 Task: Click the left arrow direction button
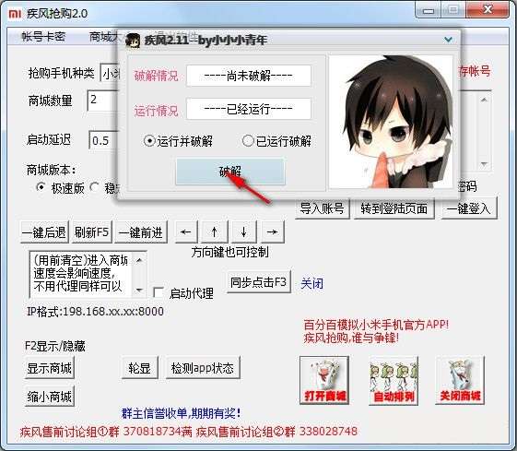[x=186, y=231]
